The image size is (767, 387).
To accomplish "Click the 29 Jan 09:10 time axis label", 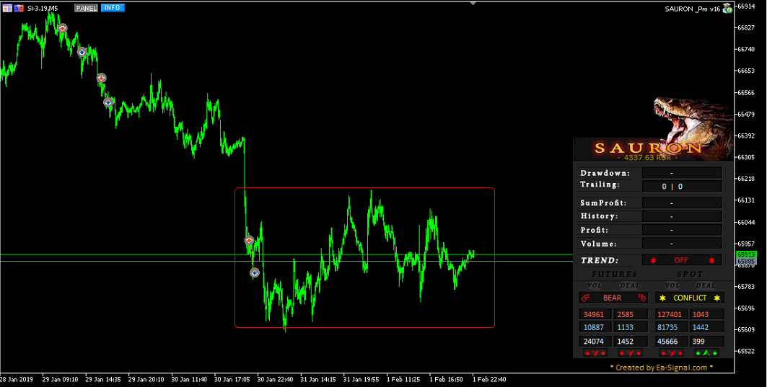I will pos(60,379).
